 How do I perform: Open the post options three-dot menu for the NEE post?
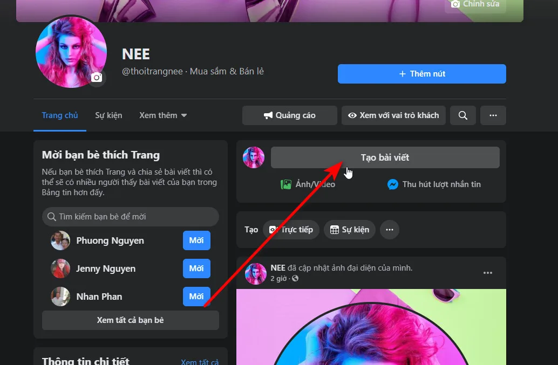[x=487, y=273]
